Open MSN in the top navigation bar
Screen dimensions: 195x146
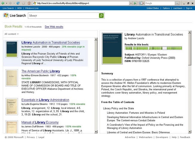[19, 8]
